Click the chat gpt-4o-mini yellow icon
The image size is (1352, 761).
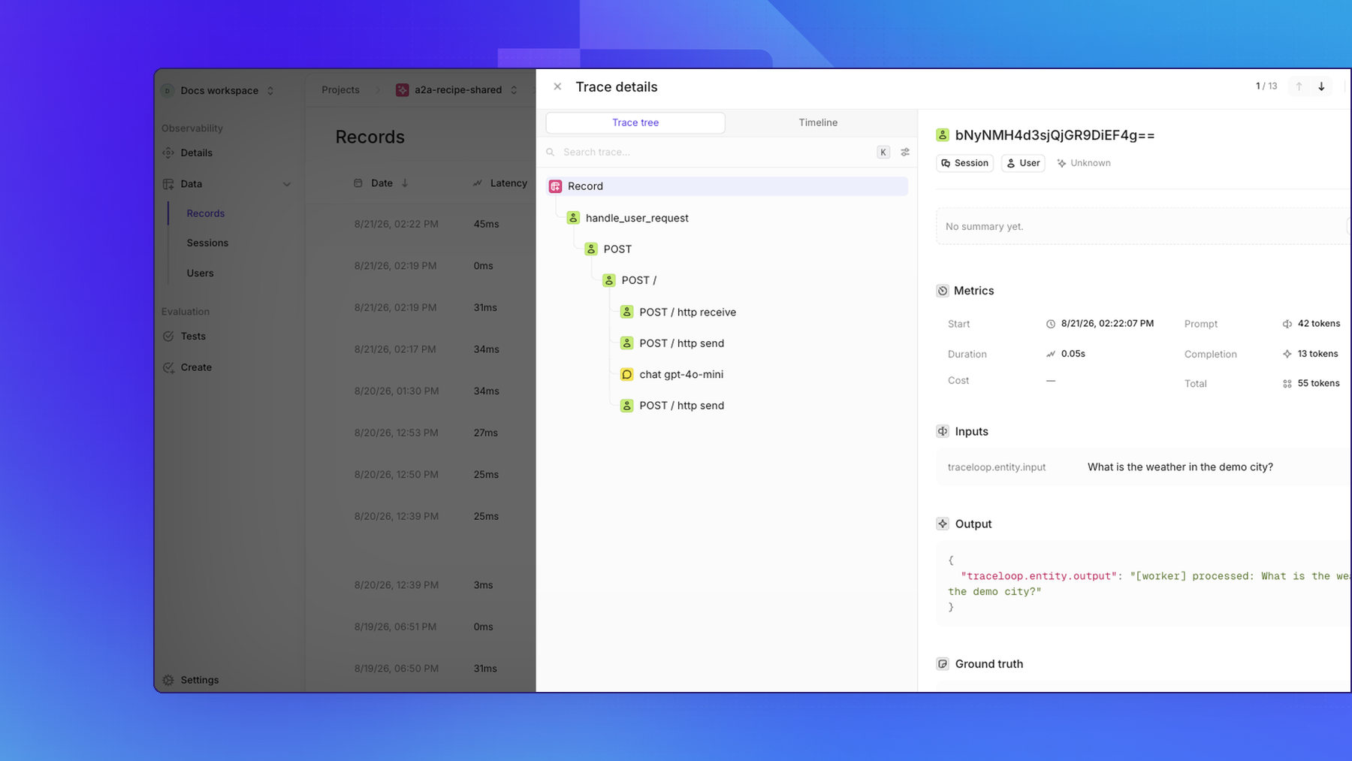(x=626, y=374)
